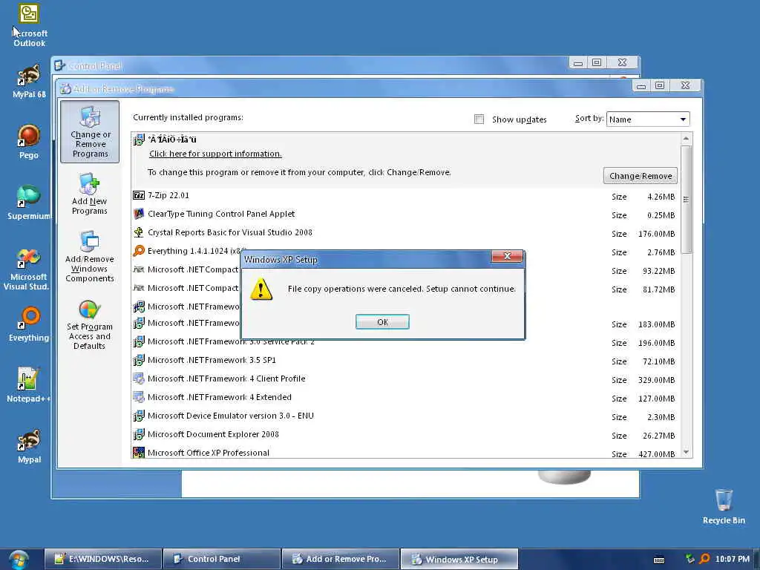The image size is (760, 570).
Task: Open Add New Programs in sidebar
Action: 90,194
